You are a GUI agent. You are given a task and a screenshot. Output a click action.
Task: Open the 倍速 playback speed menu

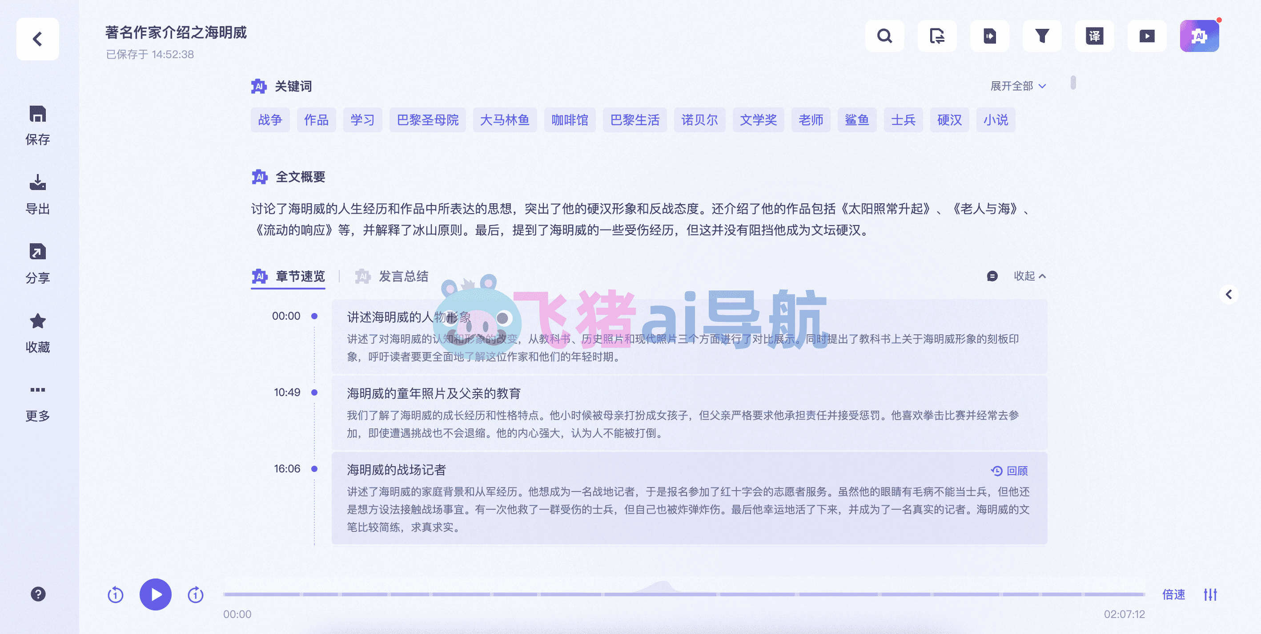[1173, 594]
